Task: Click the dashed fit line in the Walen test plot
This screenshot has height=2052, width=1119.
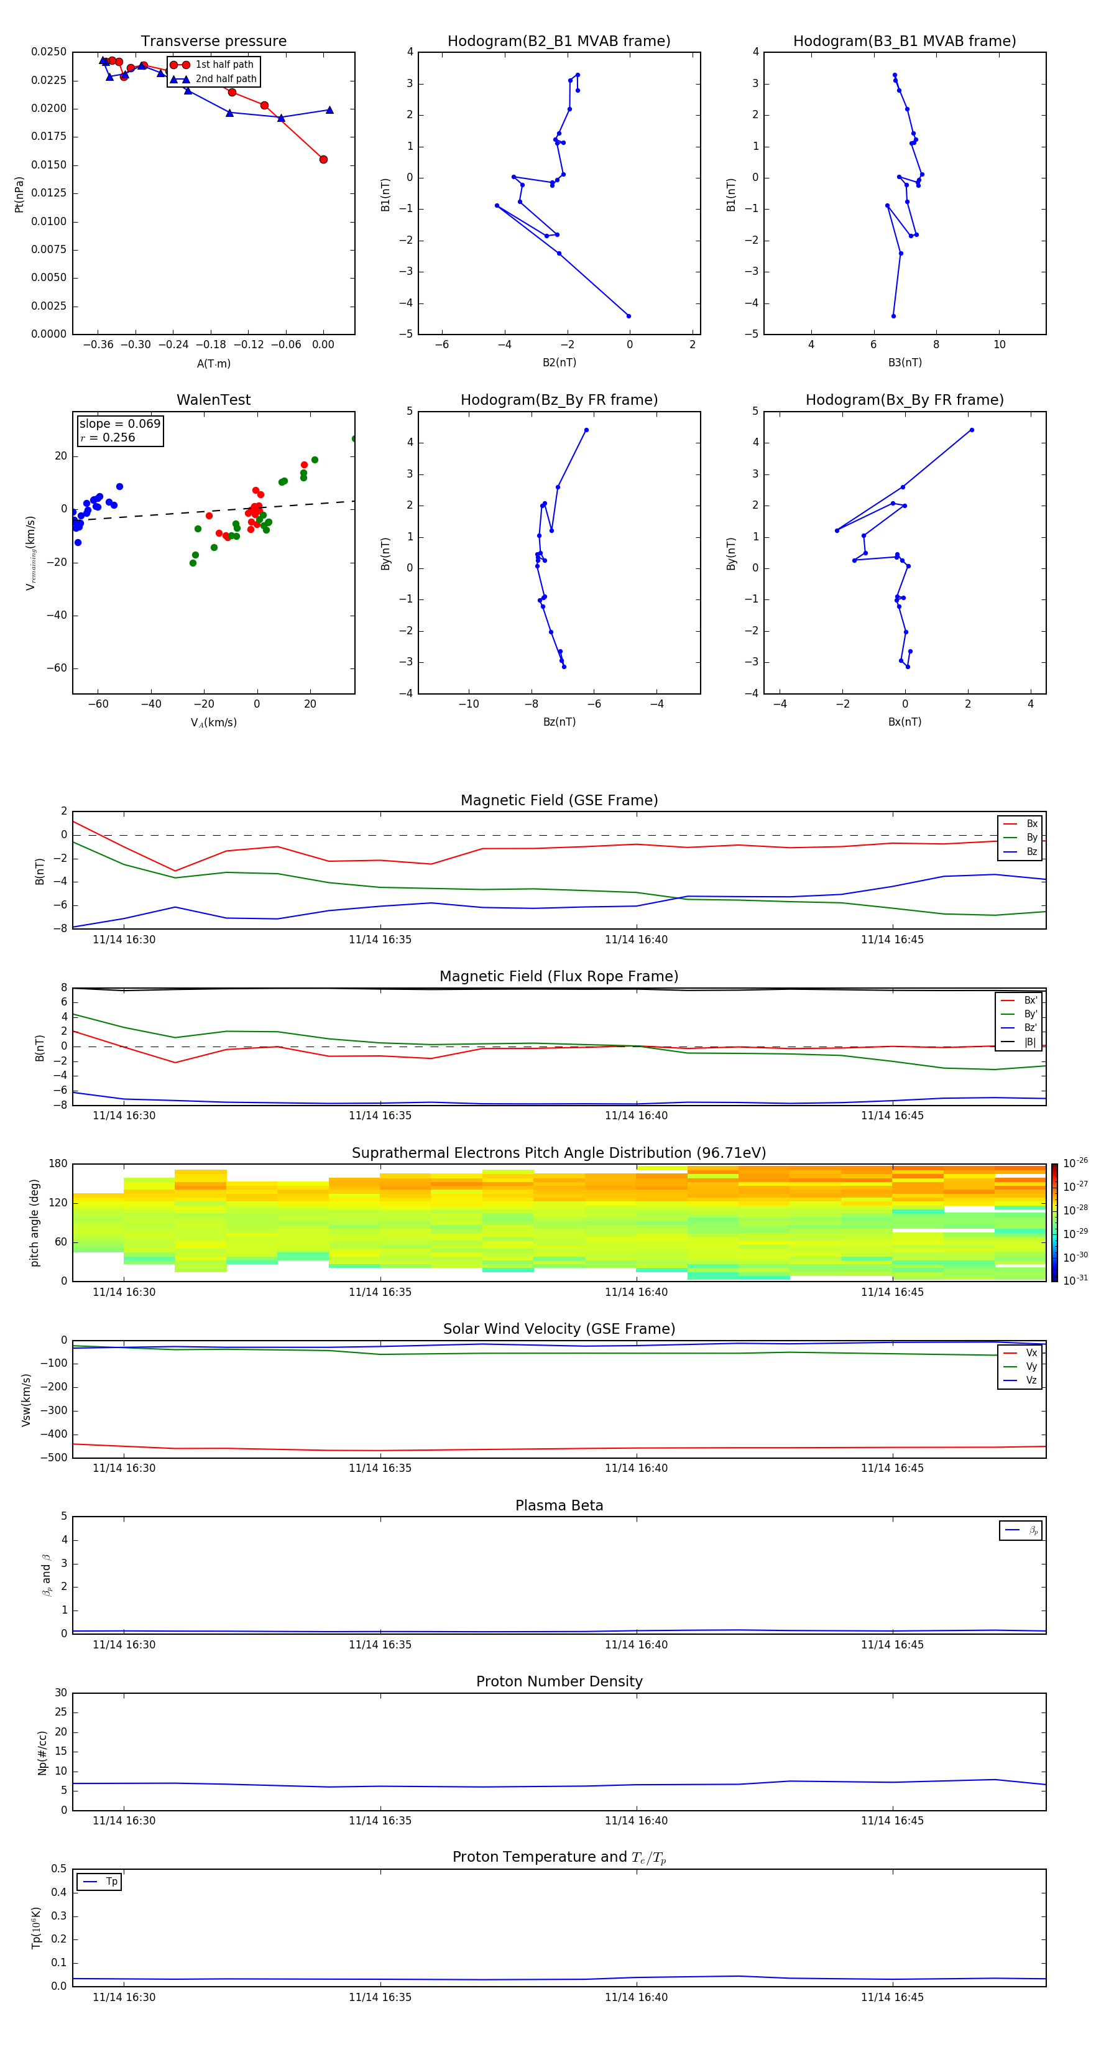Action: point(213,511)
